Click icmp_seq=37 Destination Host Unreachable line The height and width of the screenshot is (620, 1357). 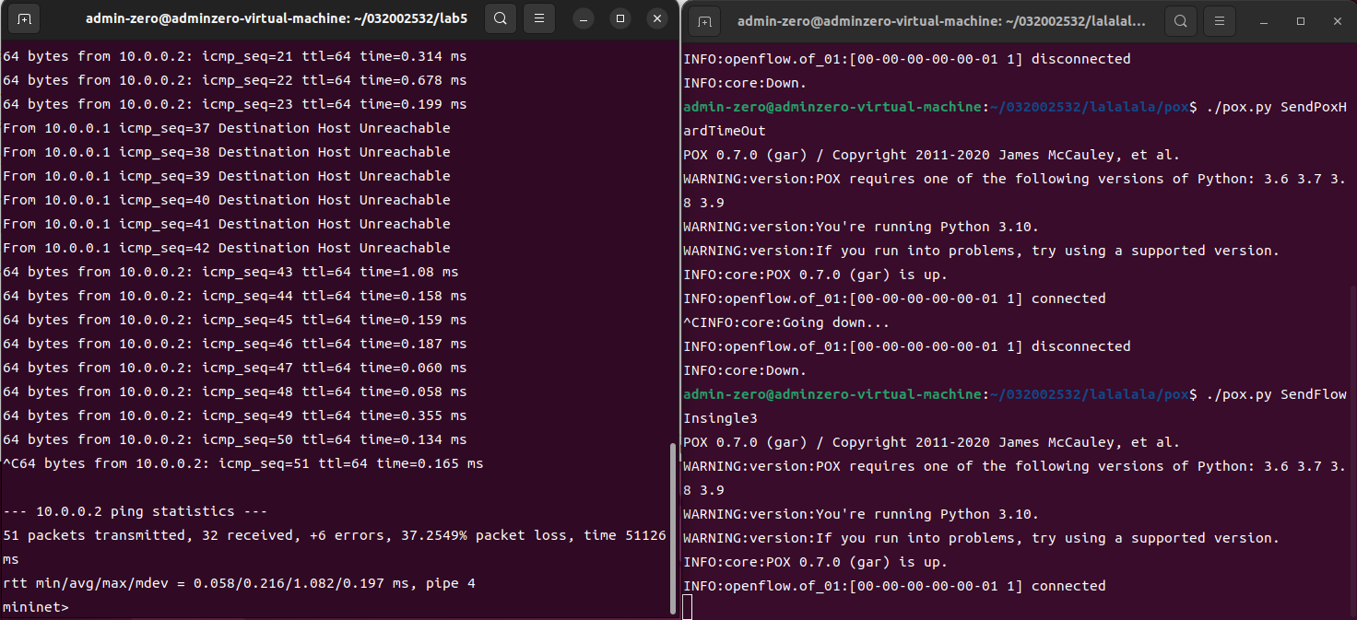pos(227,128)
